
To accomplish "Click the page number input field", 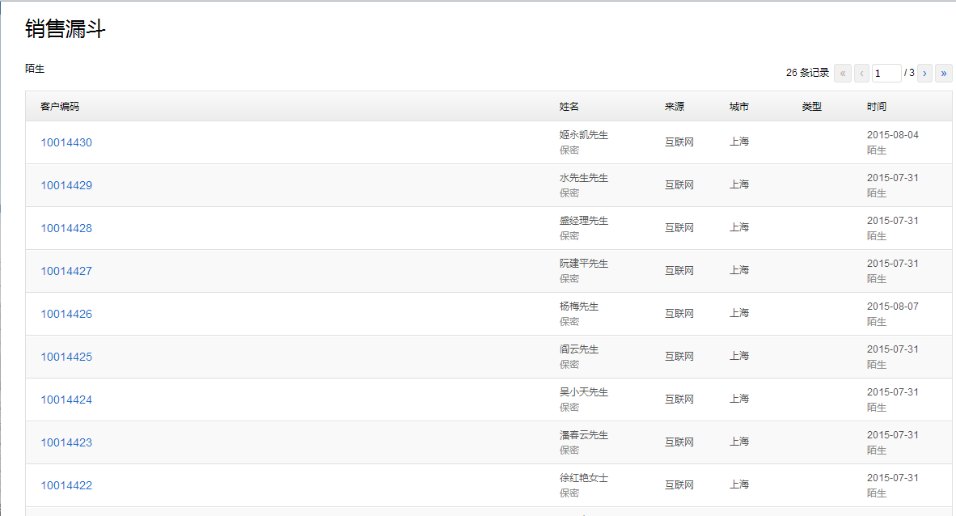I will [886, 73].
